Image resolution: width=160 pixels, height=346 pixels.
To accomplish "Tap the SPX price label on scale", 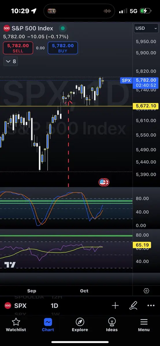I will click(126, 80).
